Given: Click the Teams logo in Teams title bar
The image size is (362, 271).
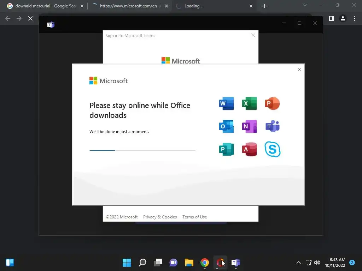Looking at the screenshot, I should (51, 24).
